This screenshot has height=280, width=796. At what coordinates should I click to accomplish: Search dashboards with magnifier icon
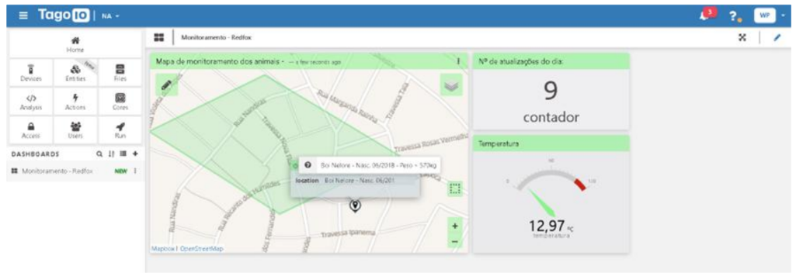[99, 154]
